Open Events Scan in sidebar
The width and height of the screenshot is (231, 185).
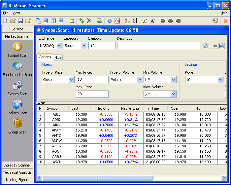coord(17,88)
